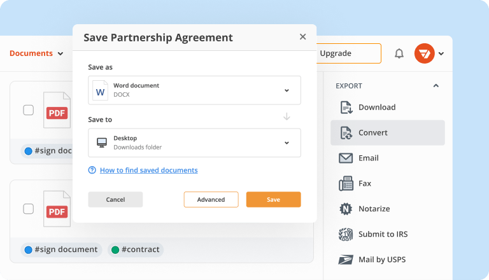Click the green #contract tag
Viewport: 489px width, 280px height.
pyautogui.click(x=136, y=249)
